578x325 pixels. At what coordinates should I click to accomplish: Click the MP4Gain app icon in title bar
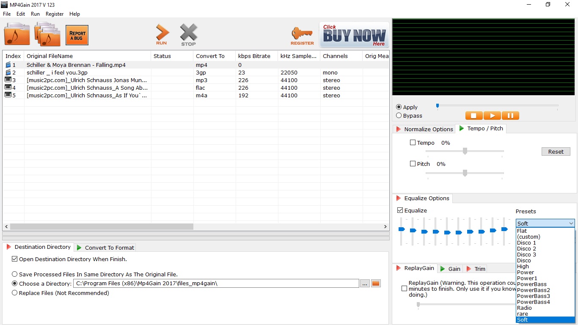(5, 4)
